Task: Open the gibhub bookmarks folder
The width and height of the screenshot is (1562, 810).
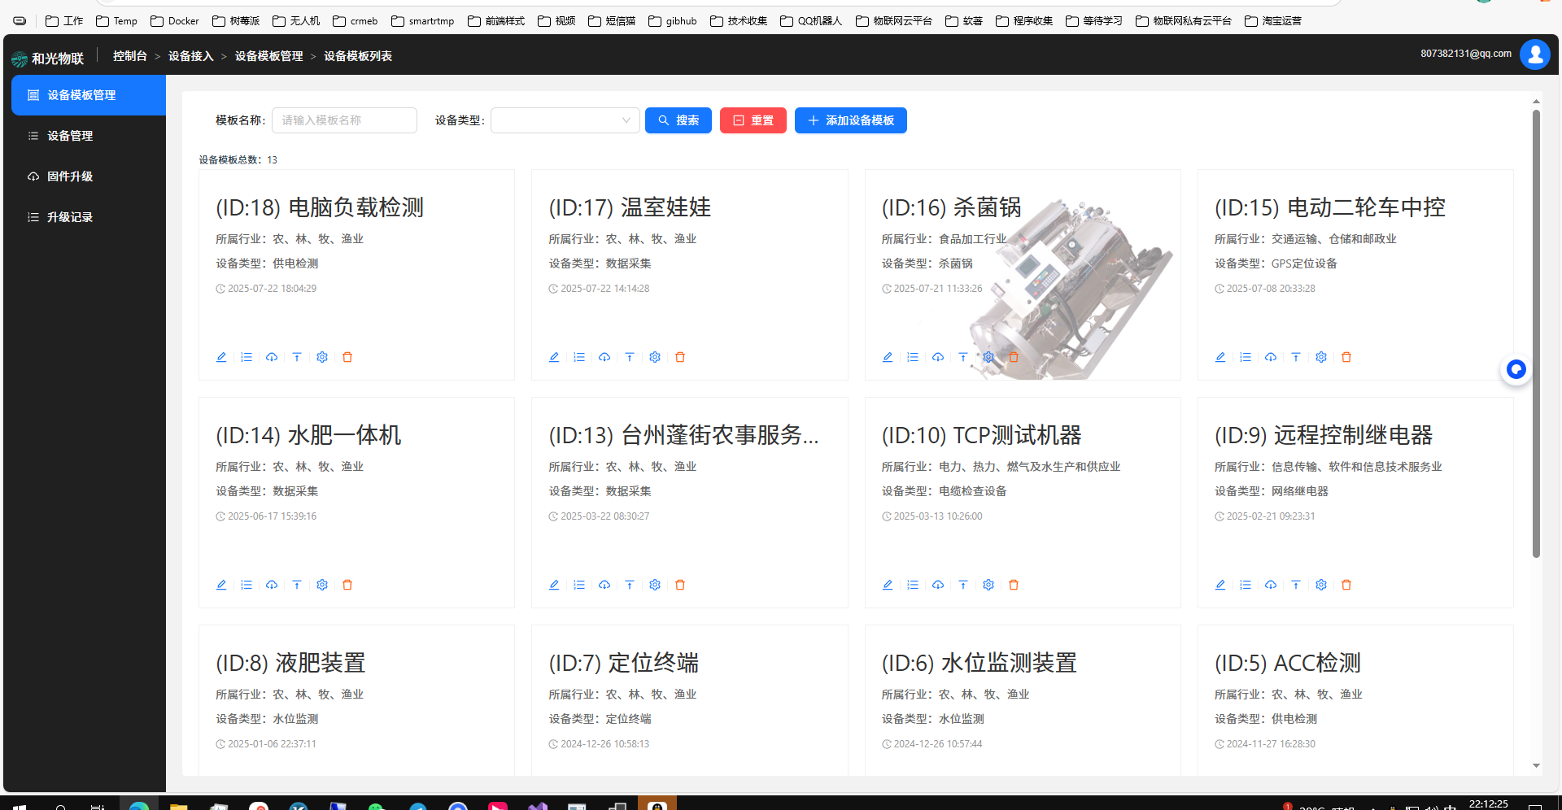Action: coord(673,21)
